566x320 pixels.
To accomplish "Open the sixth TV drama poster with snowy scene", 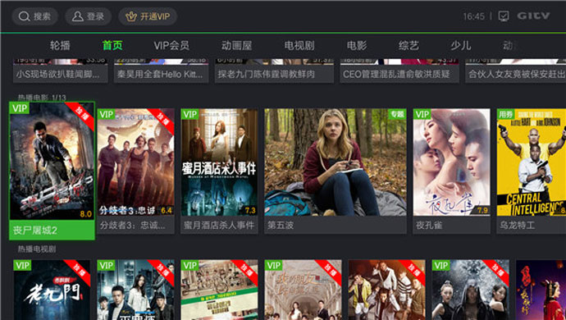I will tap(471, 290).
